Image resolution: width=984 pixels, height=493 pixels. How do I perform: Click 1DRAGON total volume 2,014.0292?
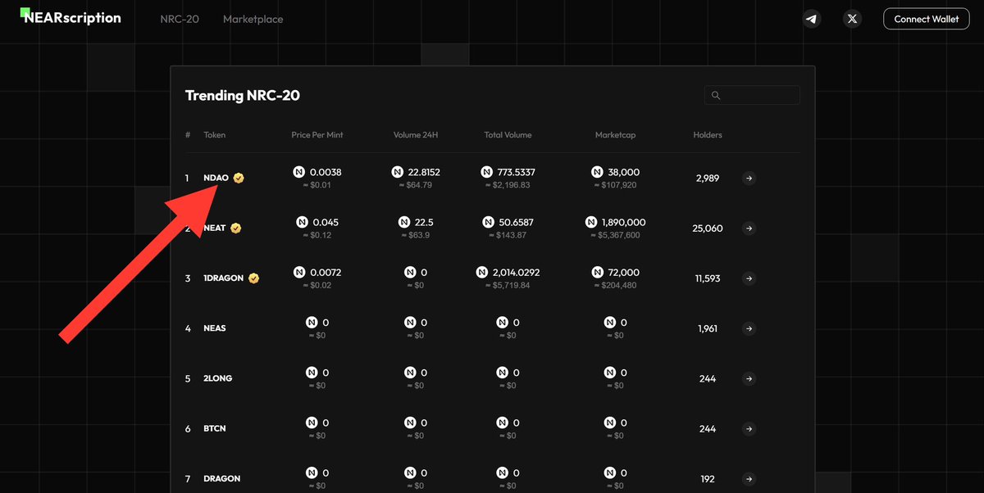click(516, 273)
